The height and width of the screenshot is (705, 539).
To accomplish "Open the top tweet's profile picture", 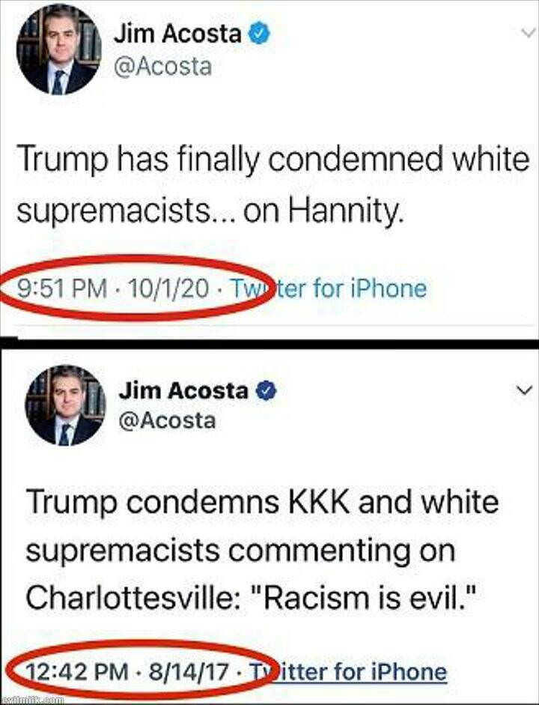I will point(59,50).
